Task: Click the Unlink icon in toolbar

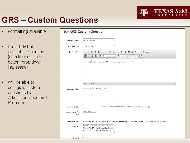Action: pyautogui.click(x=118, y=52)
